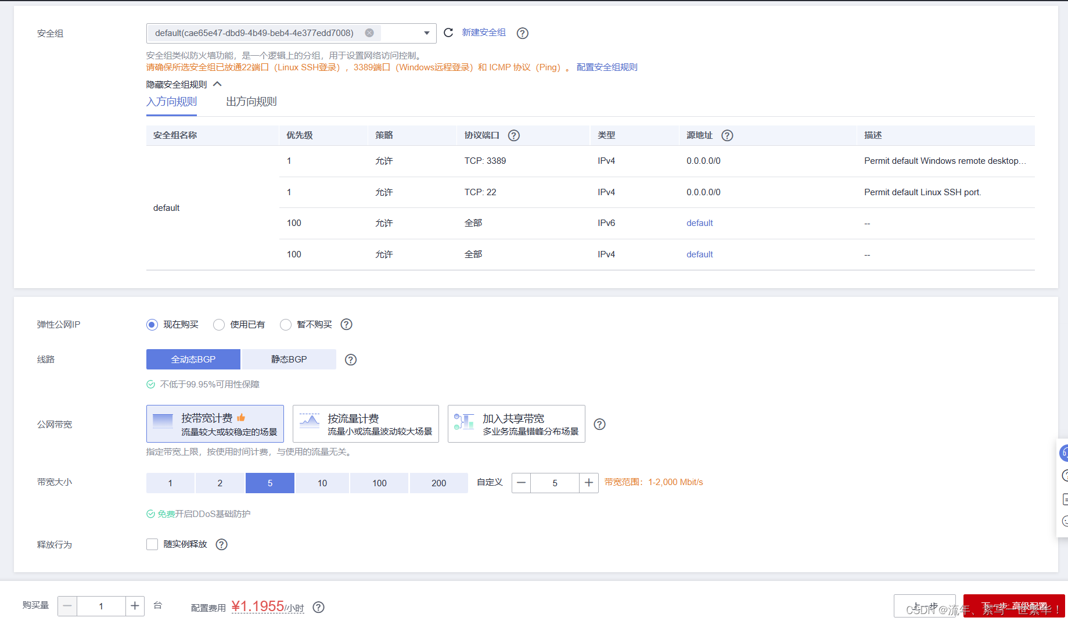Open help icon beside the hourly price
The image size is (1068, 621).
(x=318, y=607)
